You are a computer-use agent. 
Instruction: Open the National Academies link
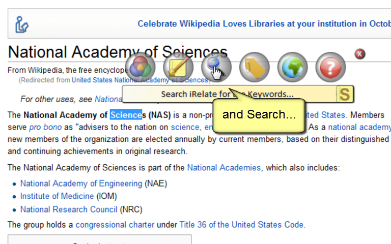tap(224, 168)
